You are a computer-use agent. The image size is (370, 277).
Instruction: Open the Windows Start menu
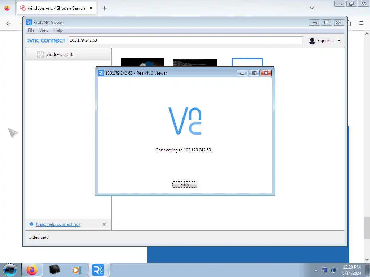click(10, 270)
